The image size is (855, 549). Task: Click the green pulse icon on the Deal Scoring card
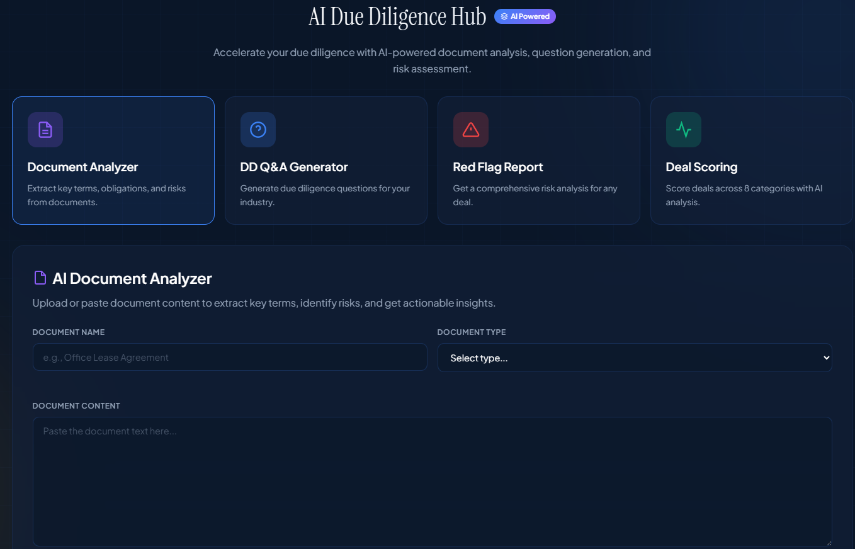click(x=683, y=130)
